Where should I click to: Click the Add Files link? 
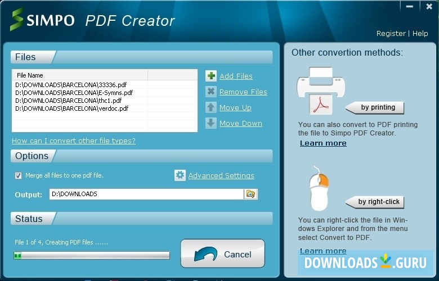point(236,76)
